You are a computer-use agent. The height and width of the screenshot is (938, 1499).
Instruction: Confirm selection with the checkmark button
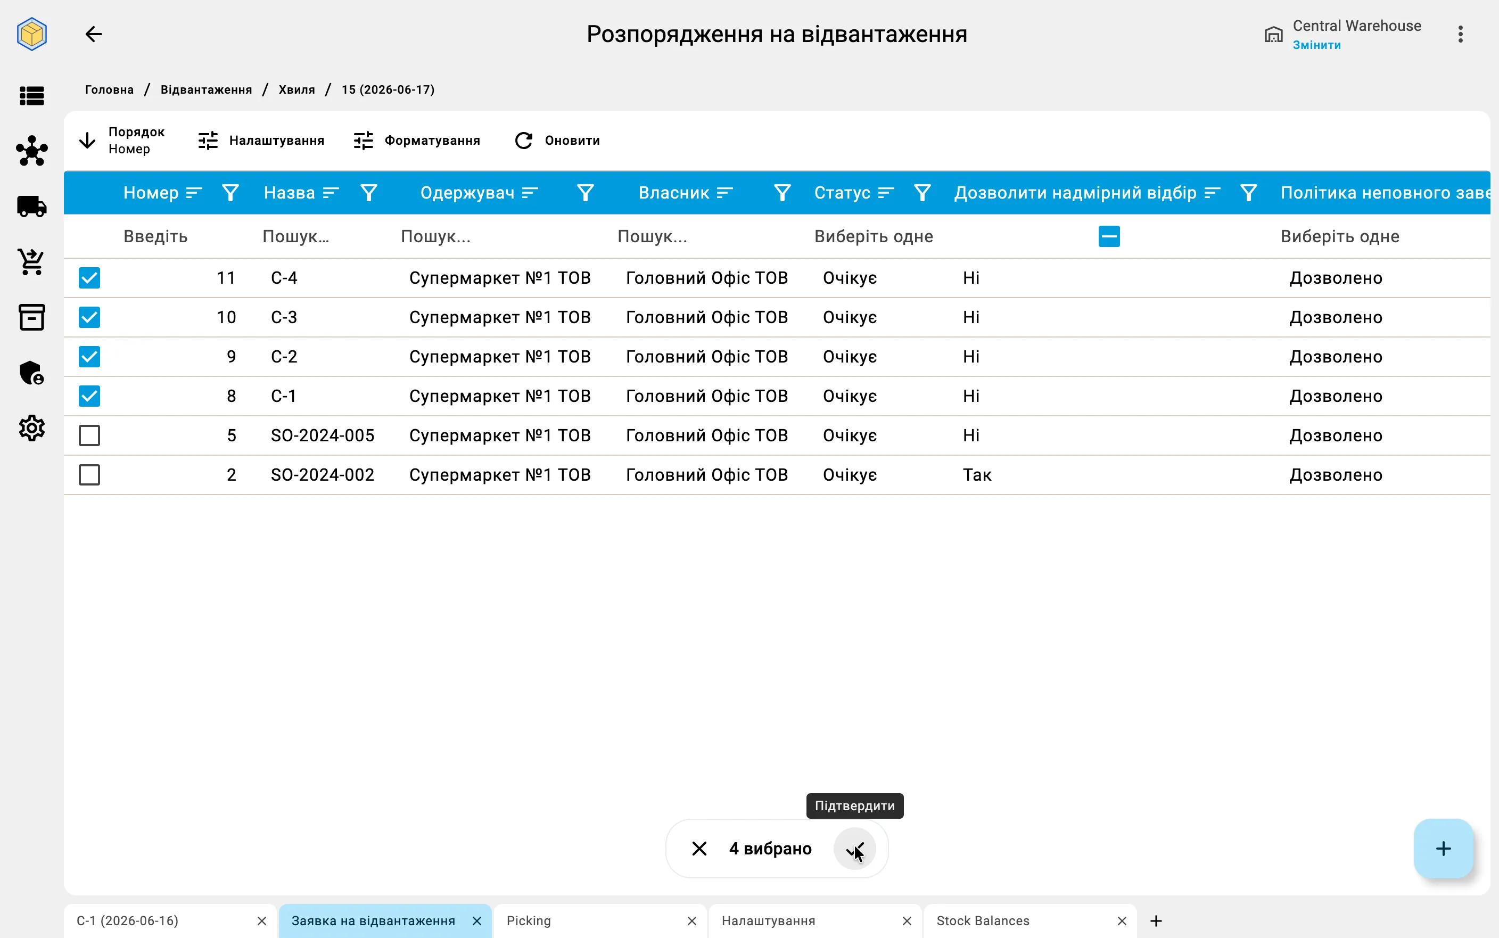(x=854, y=848)
